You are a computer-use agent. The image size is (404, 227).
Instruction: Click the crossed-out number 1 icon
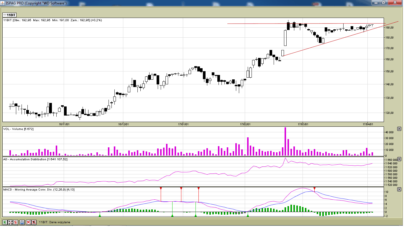(34, 222)
